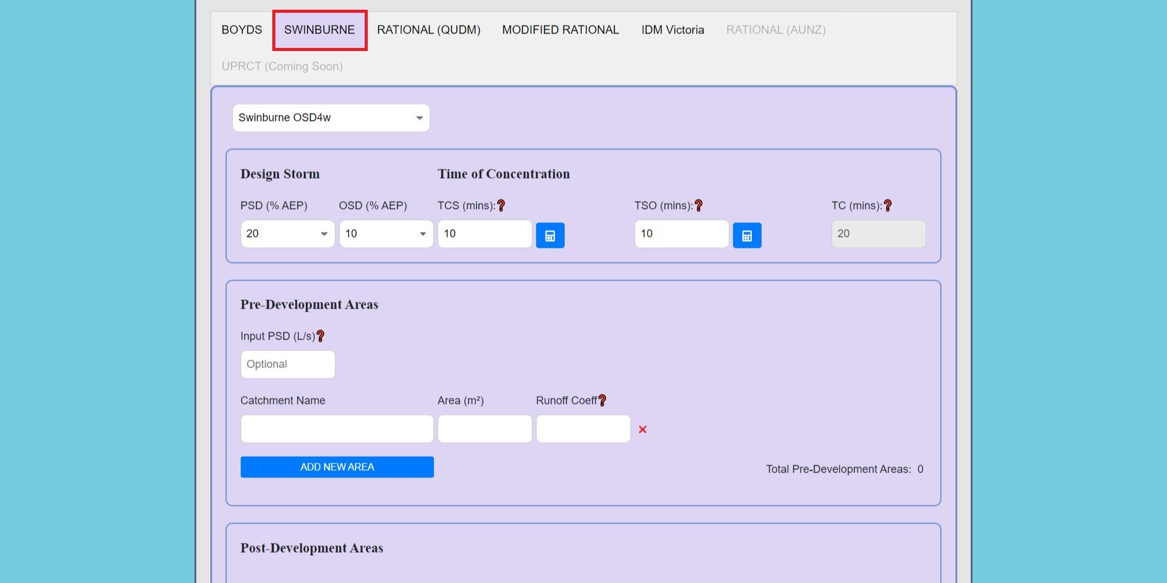Click the disabled RATIONAL (AUNZ) tab

(x=776, y=30)
